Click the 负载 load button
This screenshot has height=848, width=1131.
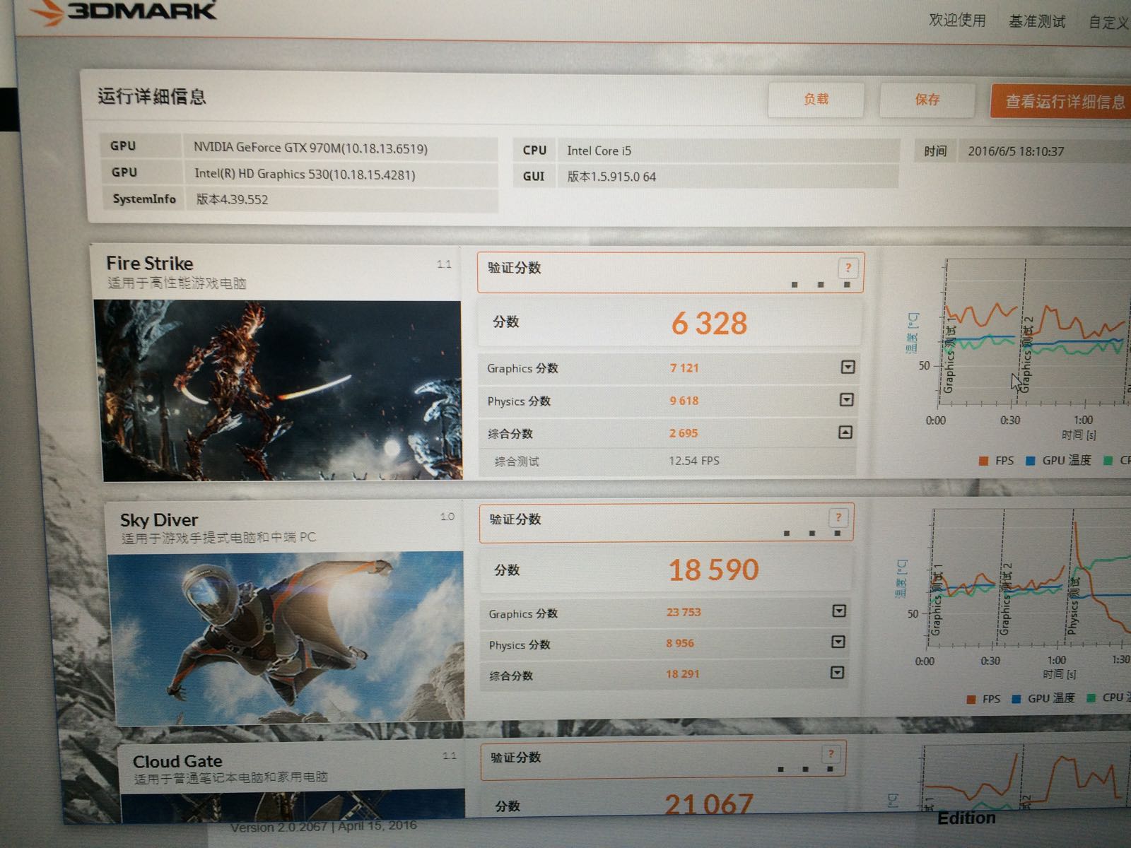[816, 100]
